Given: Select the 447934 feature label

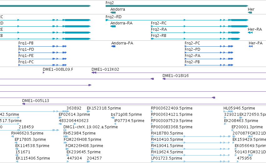Looking at the screenshot, I should pyautogui.click(x=74, y=158).
